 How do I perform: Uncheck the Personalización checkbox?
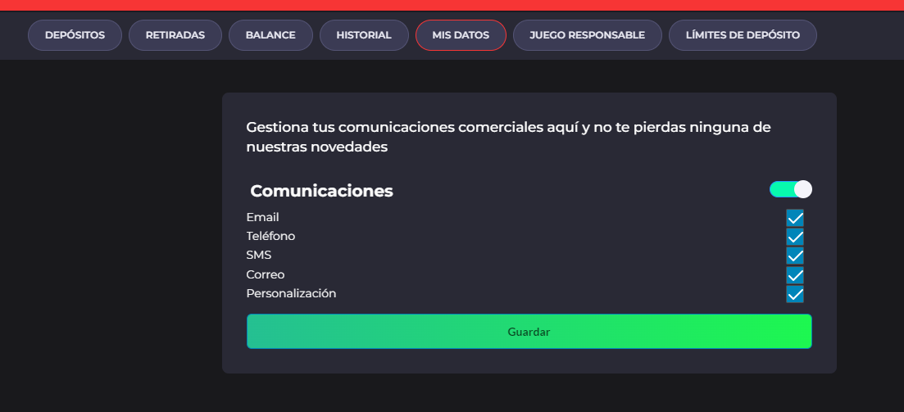(x=795, y=294)
